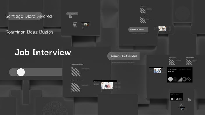Click the large 'Job Interview' title
The width and height of the screenshot is (205, 115).
click(43, 52)
